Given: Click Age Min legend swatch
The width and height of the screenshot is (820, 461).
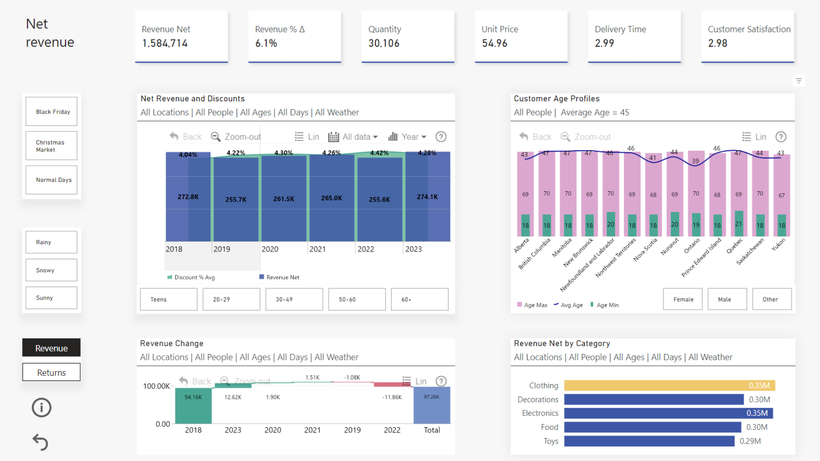Looking at the screenshot, I should tap(592, 304).
